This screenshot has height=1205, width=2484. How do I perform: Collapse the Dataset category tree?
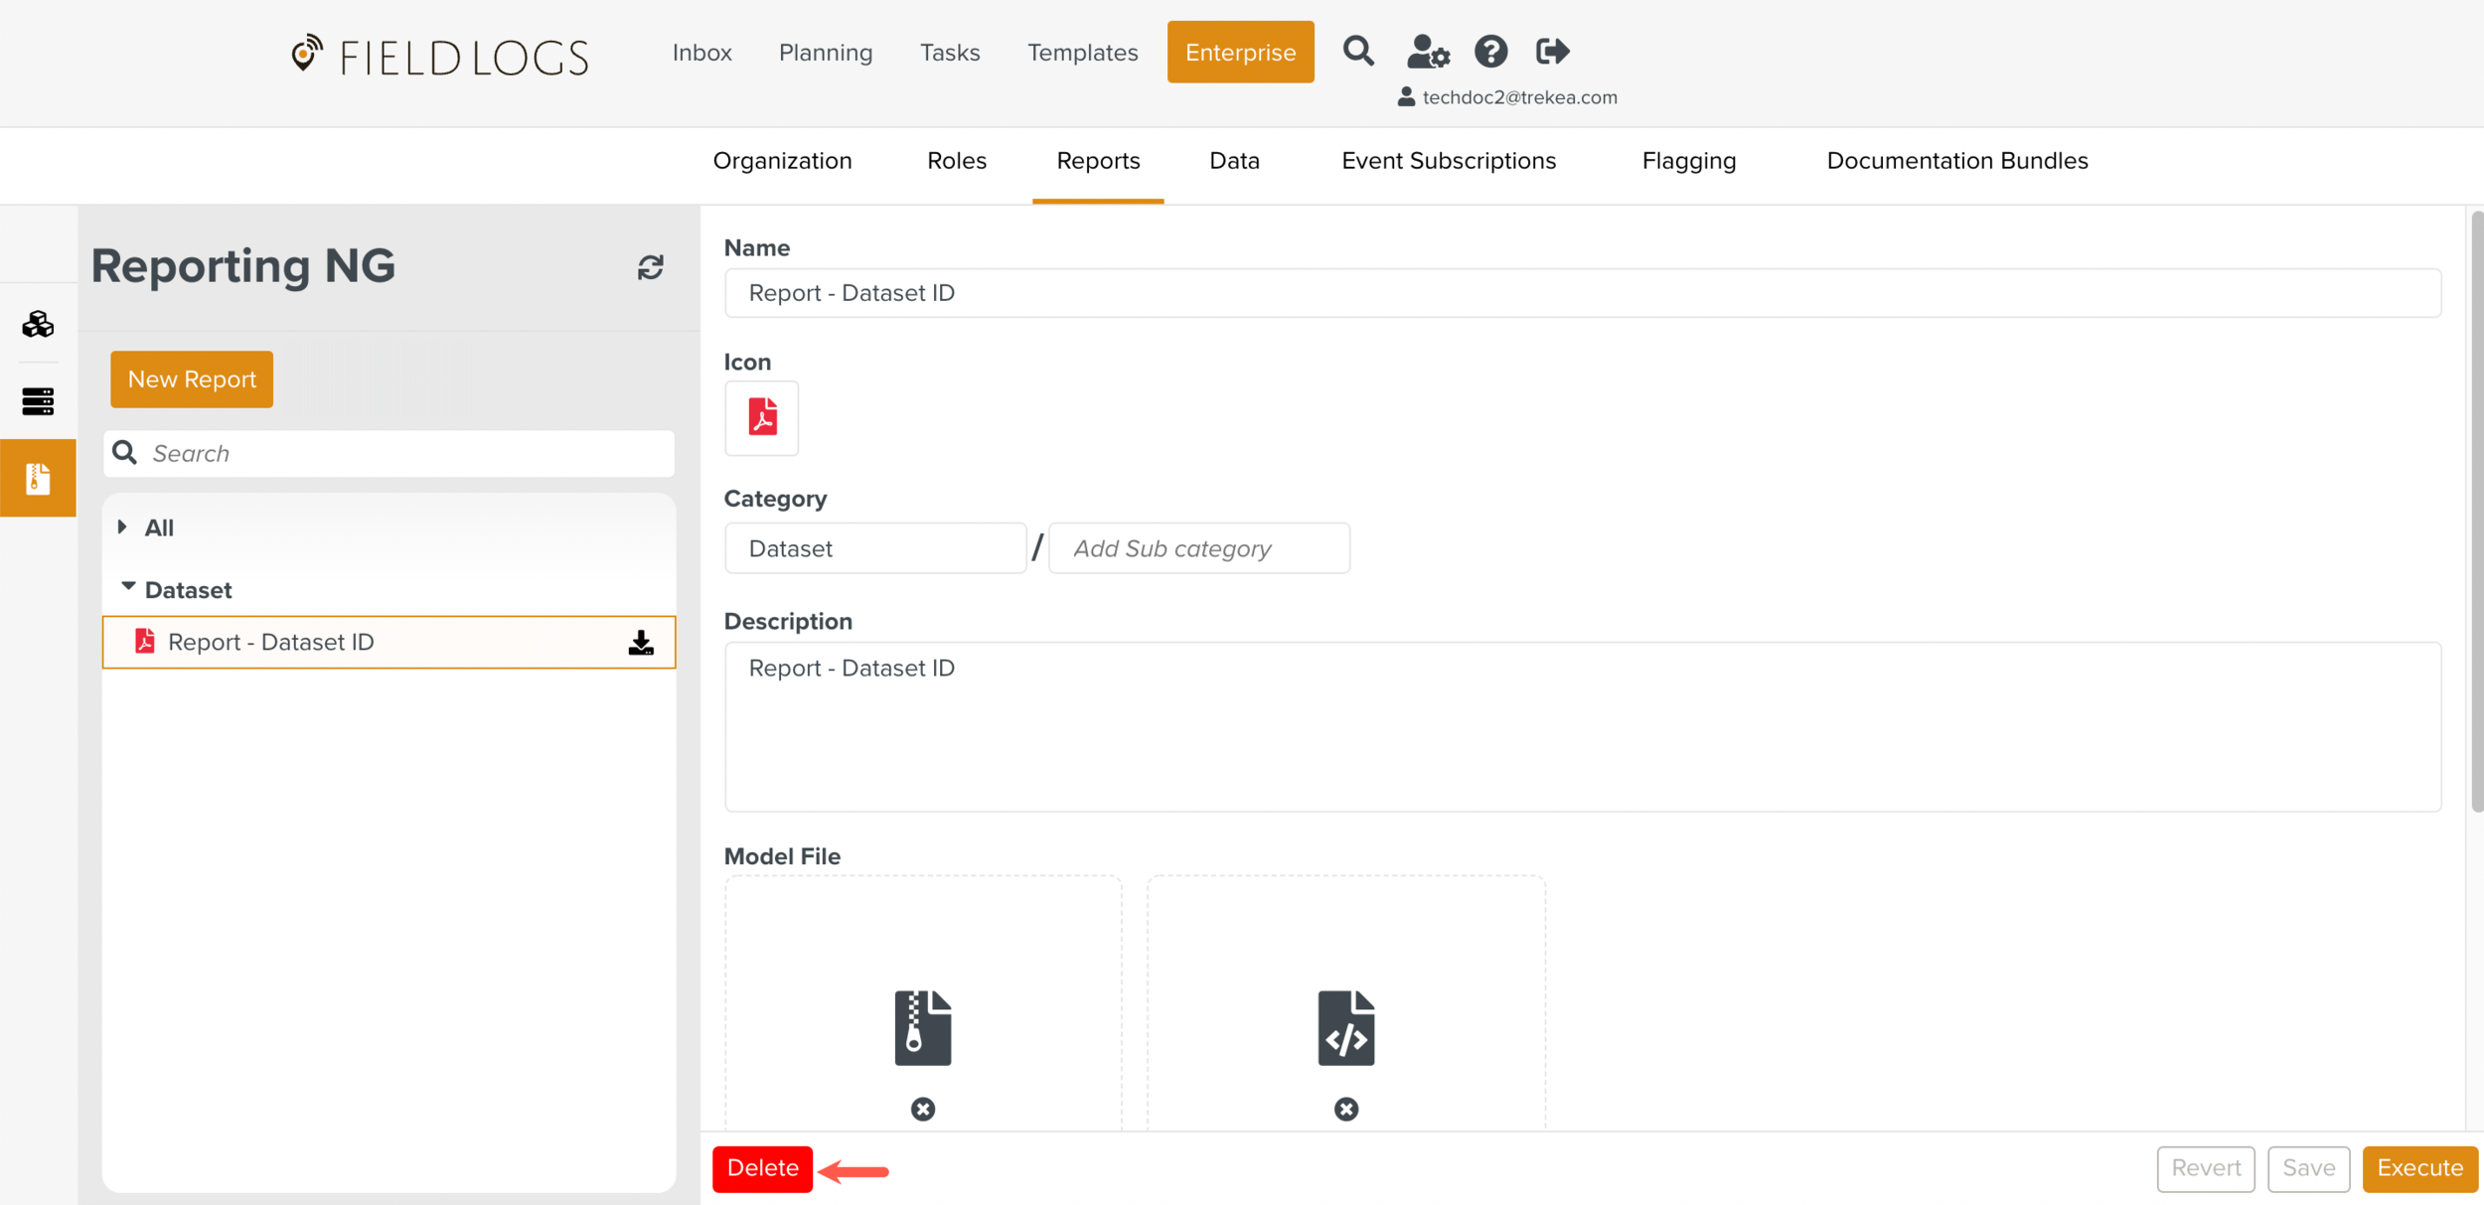pos(128,588)
